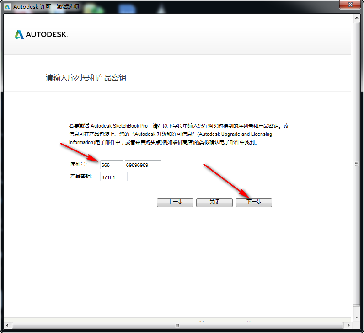Click the 产品密钥 label

81,176
